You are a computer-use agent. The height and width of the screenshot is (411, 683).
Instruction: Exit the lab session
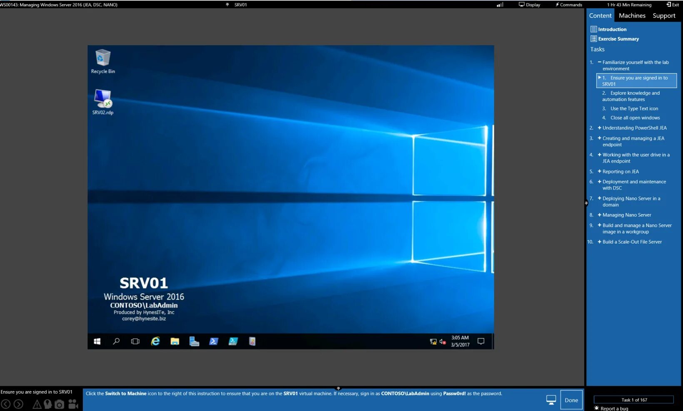(673, 5)
